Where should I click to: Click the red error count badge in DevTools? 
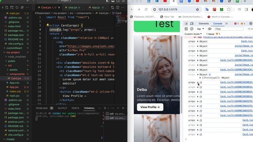click(x=236, y=24)
